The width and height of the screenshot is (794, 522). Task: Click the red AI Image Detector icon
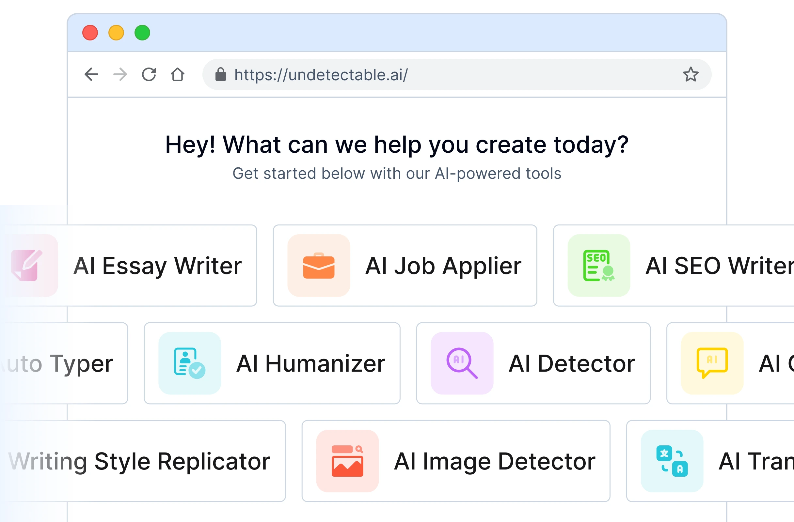click(x=347, y=461)
